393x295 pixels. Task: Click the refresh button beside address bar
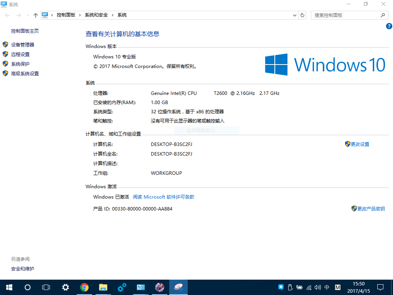302,15
